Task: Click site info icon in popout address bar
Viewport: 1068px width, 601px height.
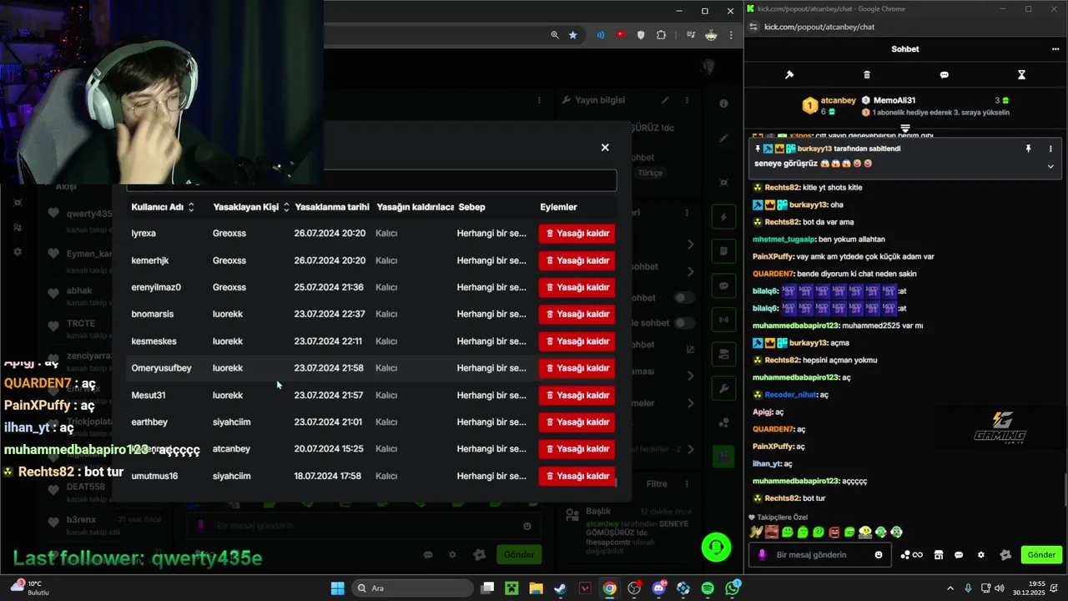Action: 753,27
